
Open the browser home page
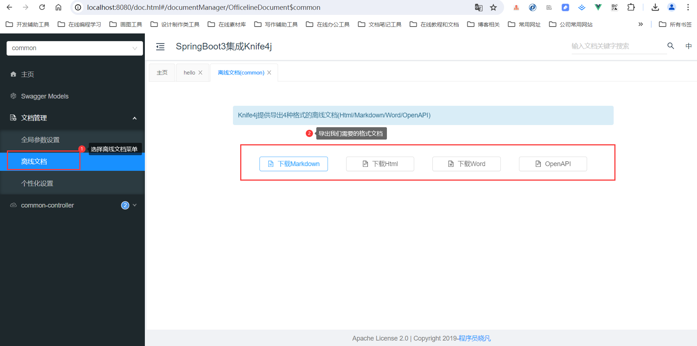click(58, 7)
